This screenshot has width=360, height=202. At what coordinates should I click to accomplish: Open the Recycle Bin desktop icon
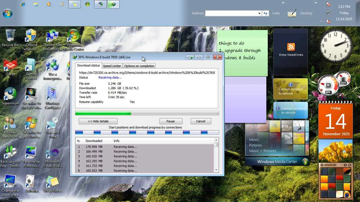point(10,38)
